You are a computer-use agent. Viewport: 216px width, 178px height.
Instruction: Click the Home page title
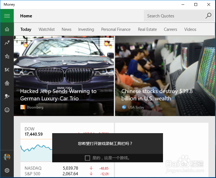pyautogui.click(x=26, y=16)
